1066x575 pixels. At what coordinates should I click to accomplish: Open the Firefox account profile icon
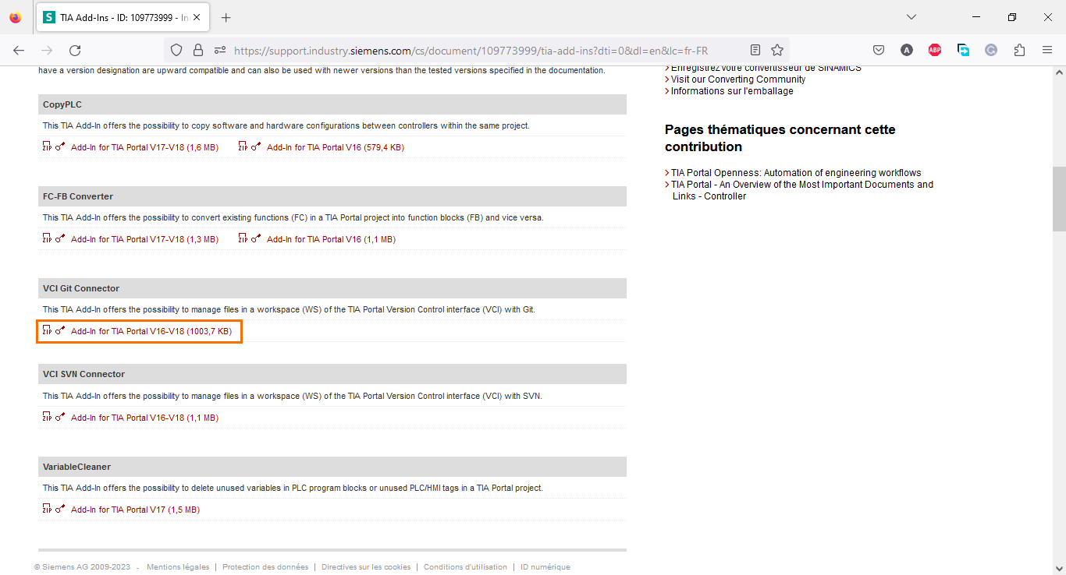coord(907,49)
